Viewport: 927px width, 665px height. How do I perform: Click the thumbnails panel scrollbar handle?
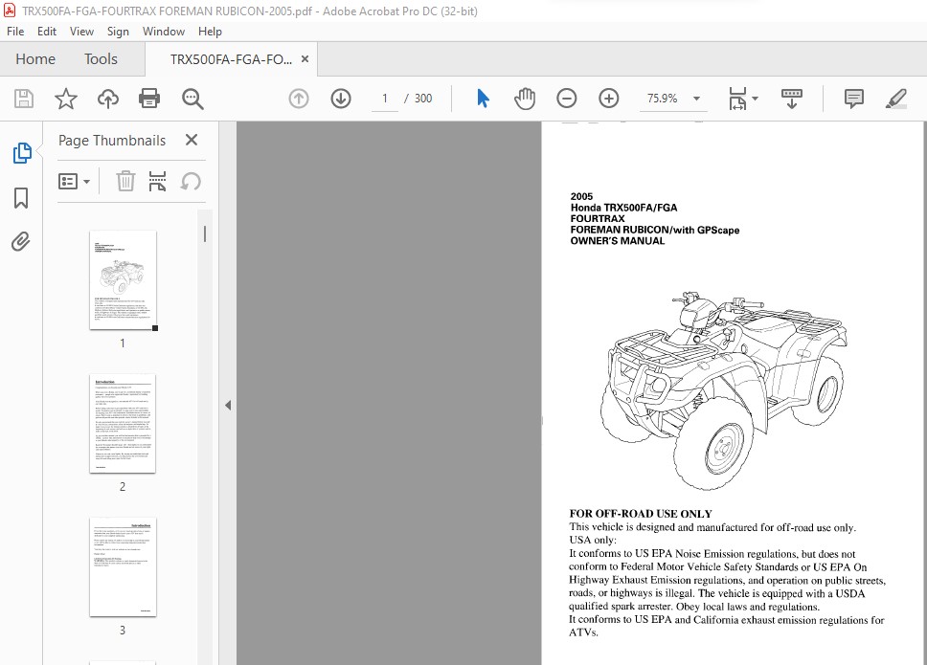[x=205, y=233]
